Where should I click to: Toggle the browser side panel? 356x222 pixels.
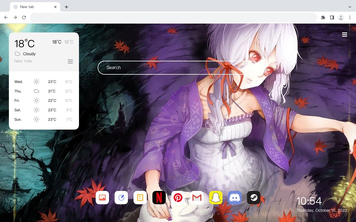pyautogui.click(x=332, y=17)
